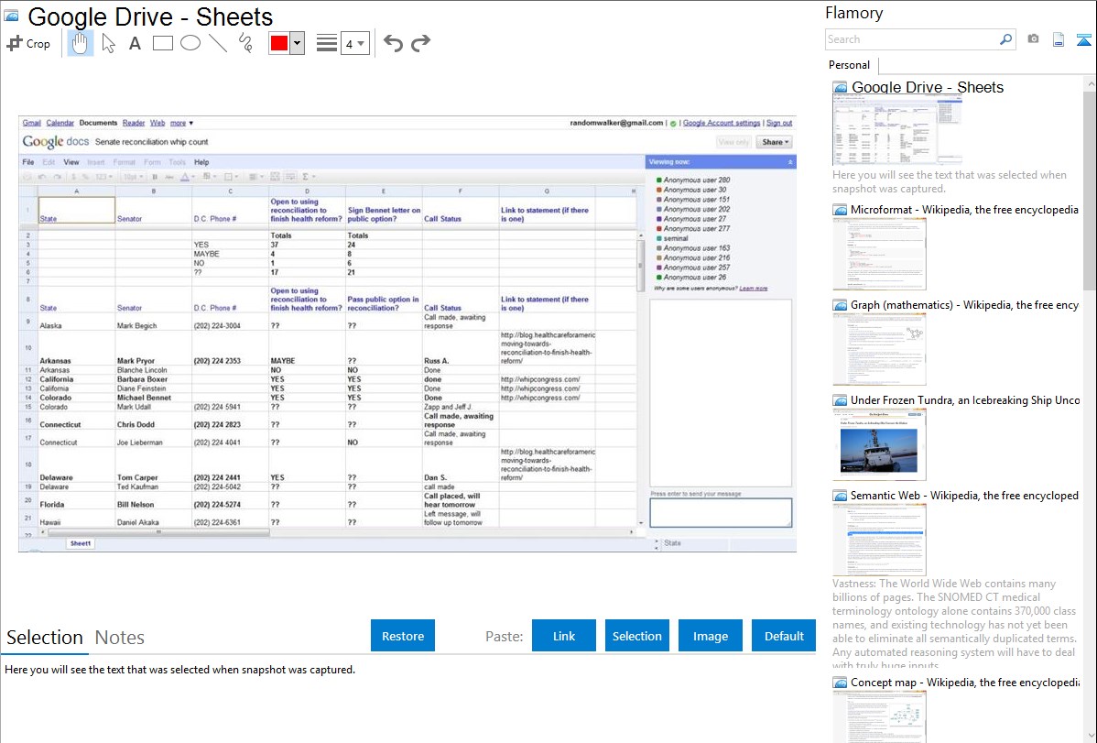This screenshot has width=1097, height=743.
Task: Select the straight line drawing tool
Action: point(218,43)
